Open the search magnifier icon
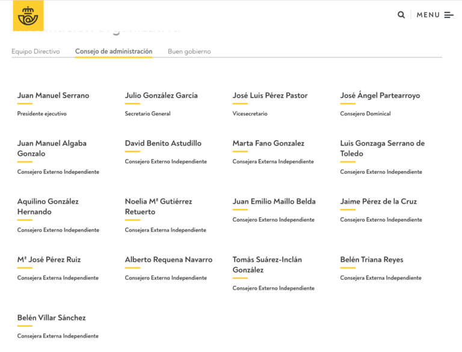 coord(401,15)
